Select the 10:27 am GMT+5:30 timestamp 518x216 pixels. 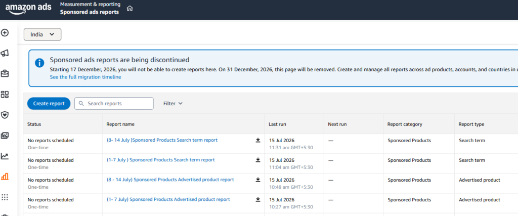(291, 207)
